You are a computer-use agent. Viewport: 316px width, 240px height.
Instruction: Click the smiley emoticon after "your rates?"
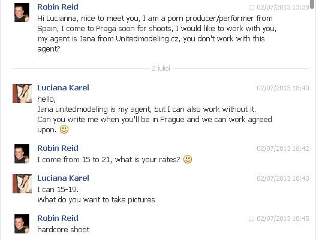point(188,159)
